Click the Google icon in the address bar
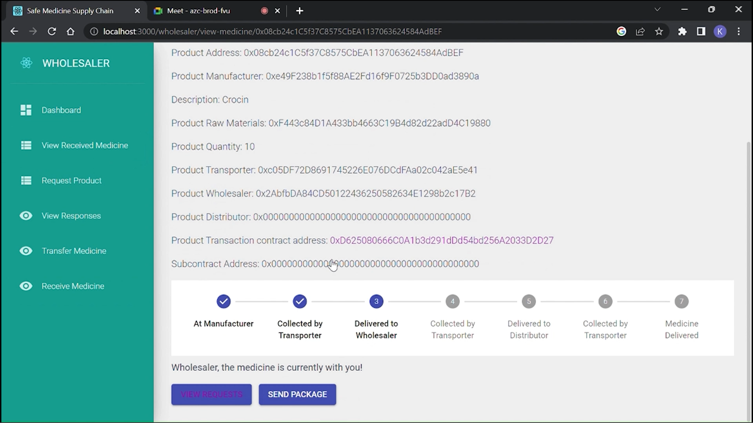The height and width of the screenshot is (423, 753). tap(622, 31)
